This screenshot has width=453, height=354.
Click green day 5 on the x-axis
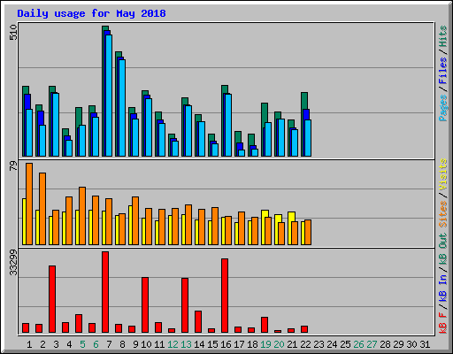coord(82,344)
